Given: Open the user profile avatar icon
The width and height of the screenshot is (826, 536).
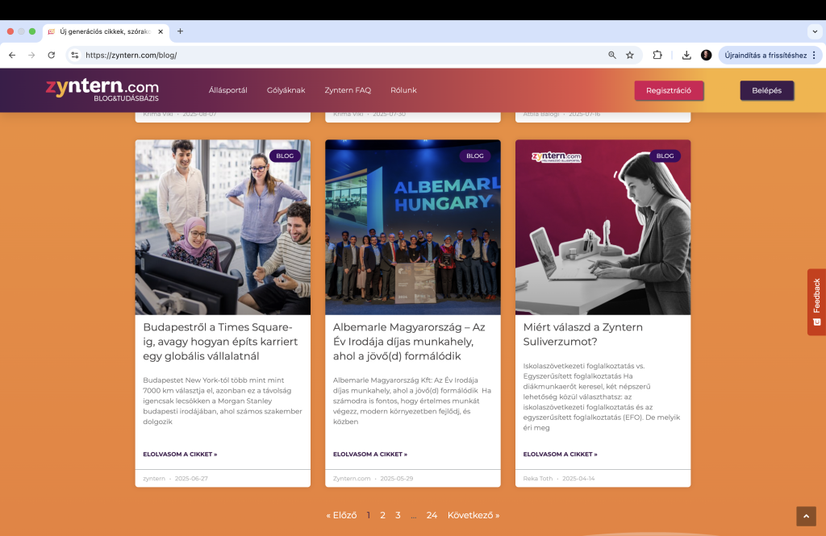Looking at the screenshot, I should click(x=707, y=55).
